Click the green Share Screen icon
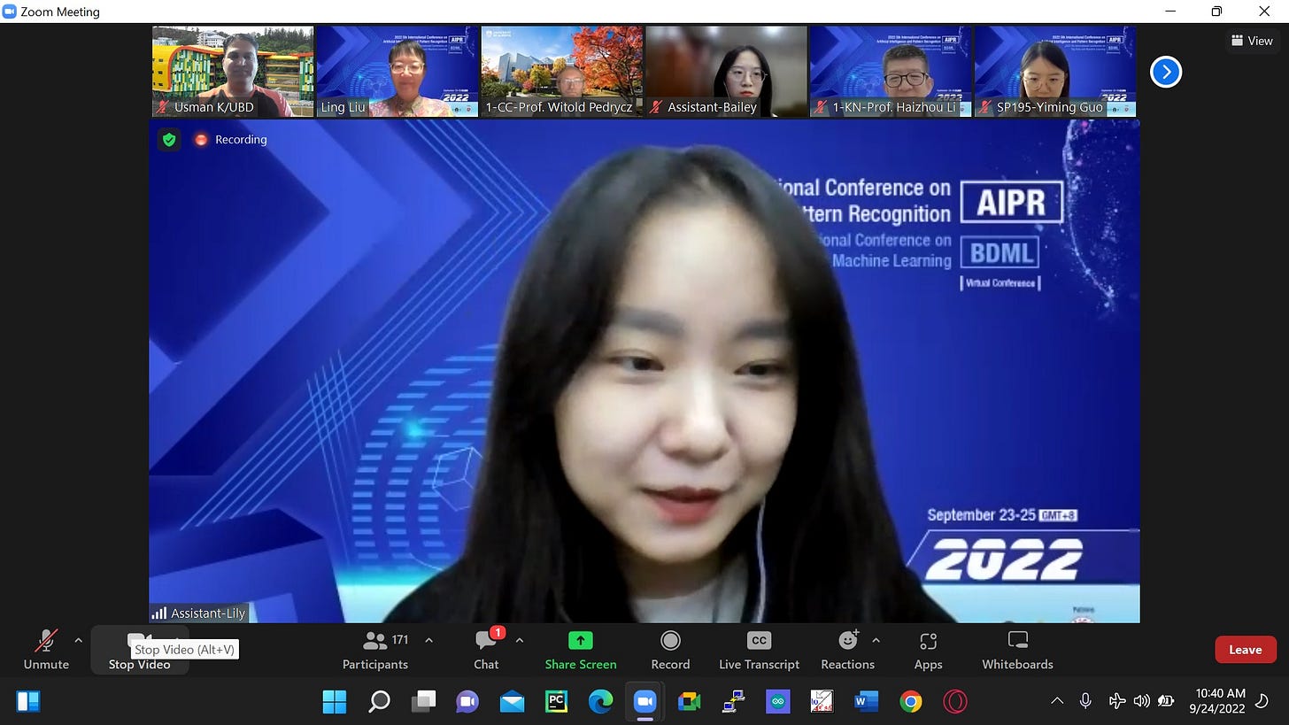The width and height of the screenshot is (1289, 725). [580, 640]
